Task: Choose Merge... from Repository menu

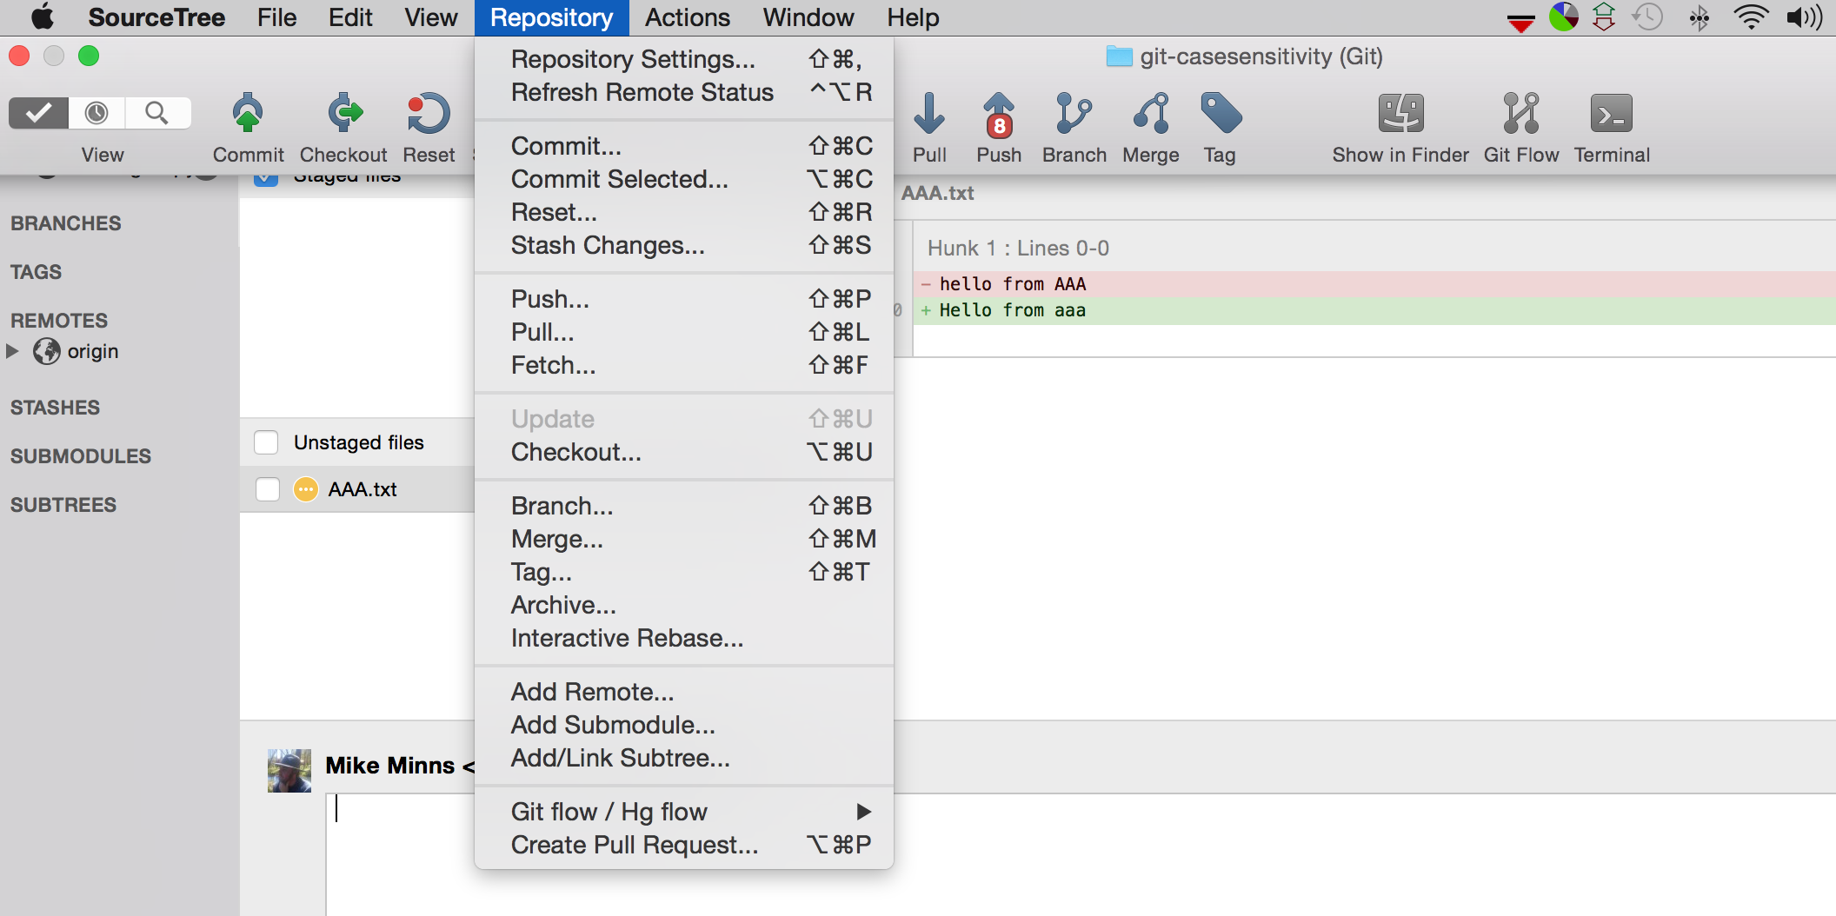Action: click(x=684, y=539)
